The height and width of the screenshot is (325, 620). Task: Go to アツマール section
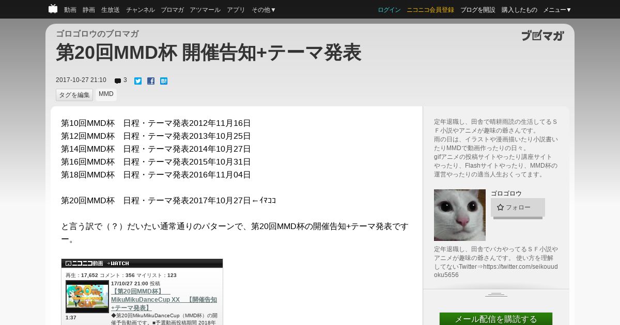coord(205,10)
